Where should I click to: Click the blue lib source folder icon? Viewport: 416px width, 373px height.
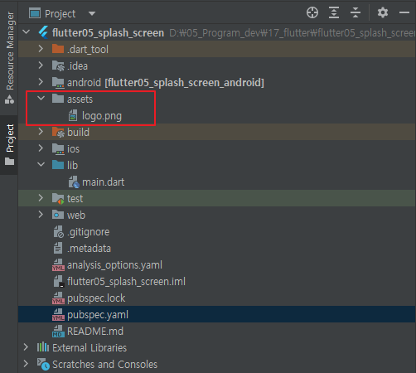(x=58, y=165)
